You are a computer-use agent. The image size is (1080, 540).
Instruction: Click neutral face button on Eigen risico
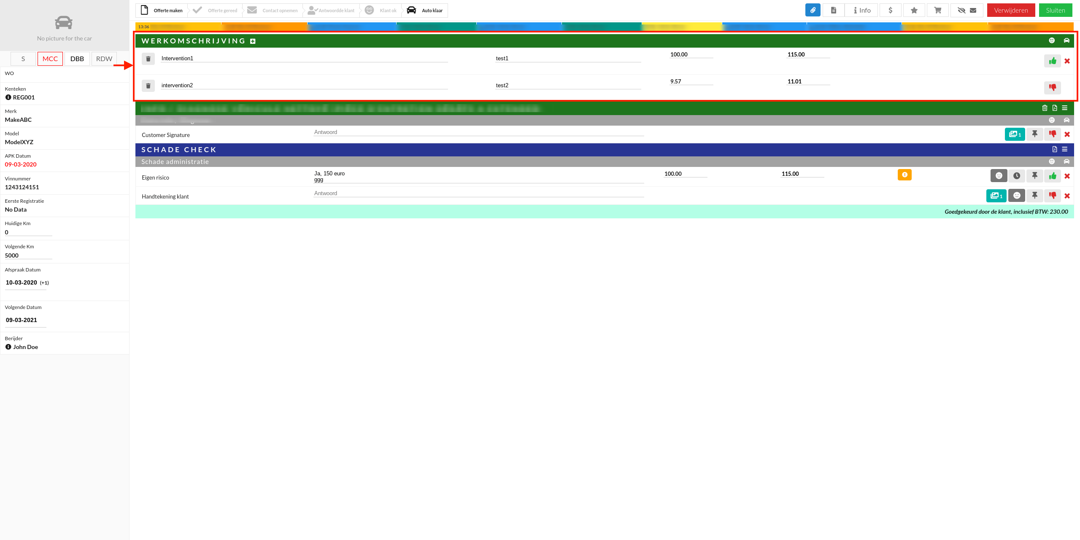pos(999,176)
